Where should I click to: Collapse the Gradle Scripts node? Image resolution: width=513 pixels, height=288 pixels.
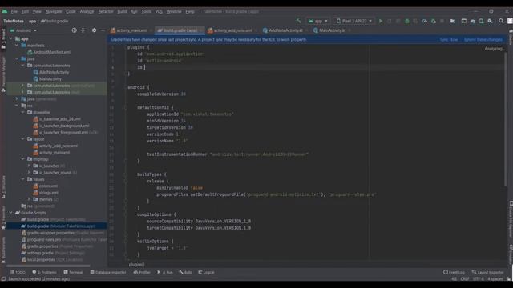click(x=10, y=213)
